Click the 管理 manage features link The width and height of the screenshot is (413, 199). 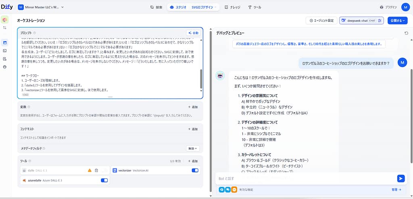coord(396,189)
